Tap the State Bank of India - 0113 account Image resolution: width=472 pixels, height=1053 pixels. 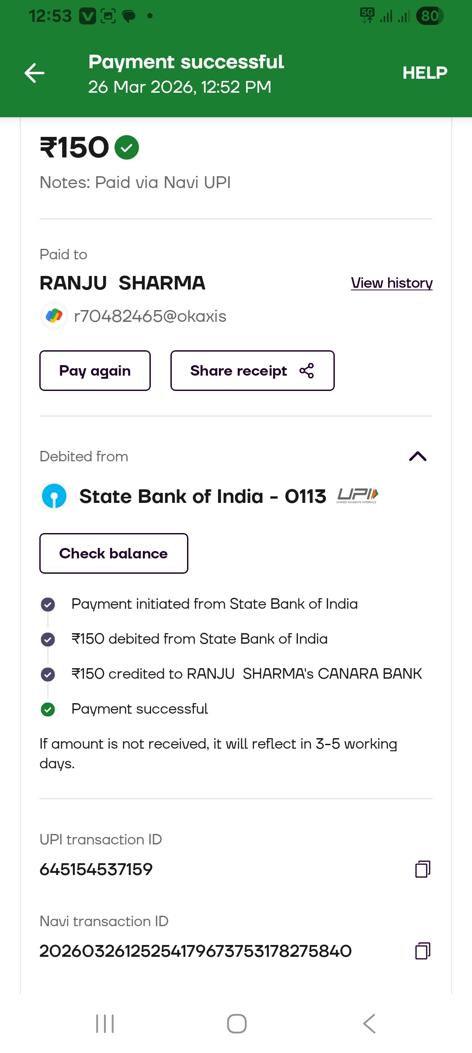(202, 497)
